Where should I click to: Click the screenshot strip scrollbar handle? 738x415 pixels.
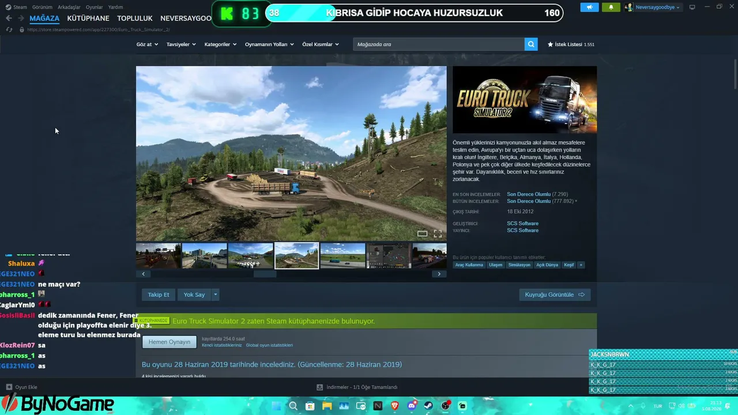click(265, 274)
